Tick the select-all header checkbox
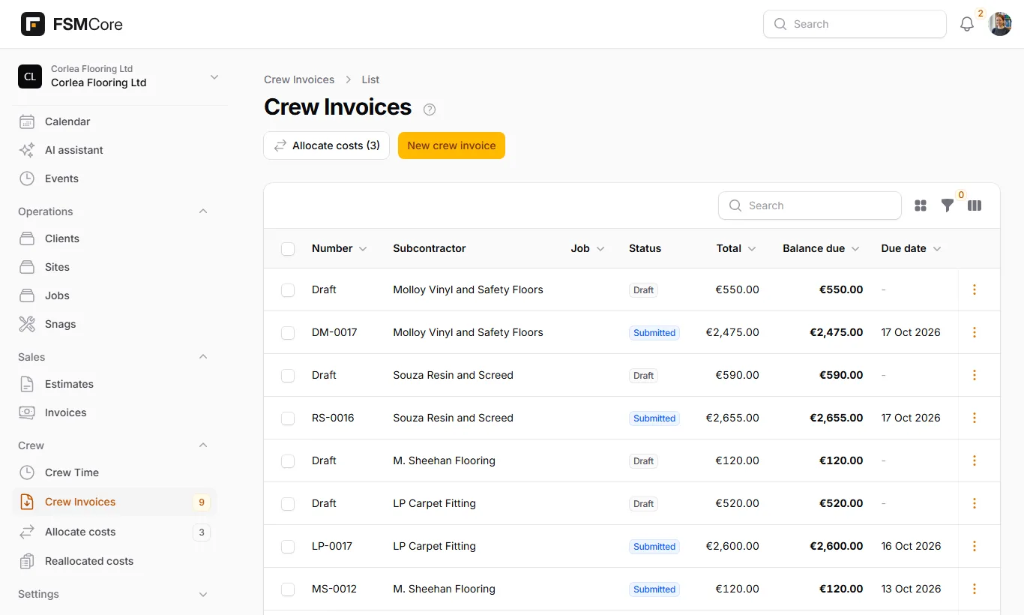 288,249
